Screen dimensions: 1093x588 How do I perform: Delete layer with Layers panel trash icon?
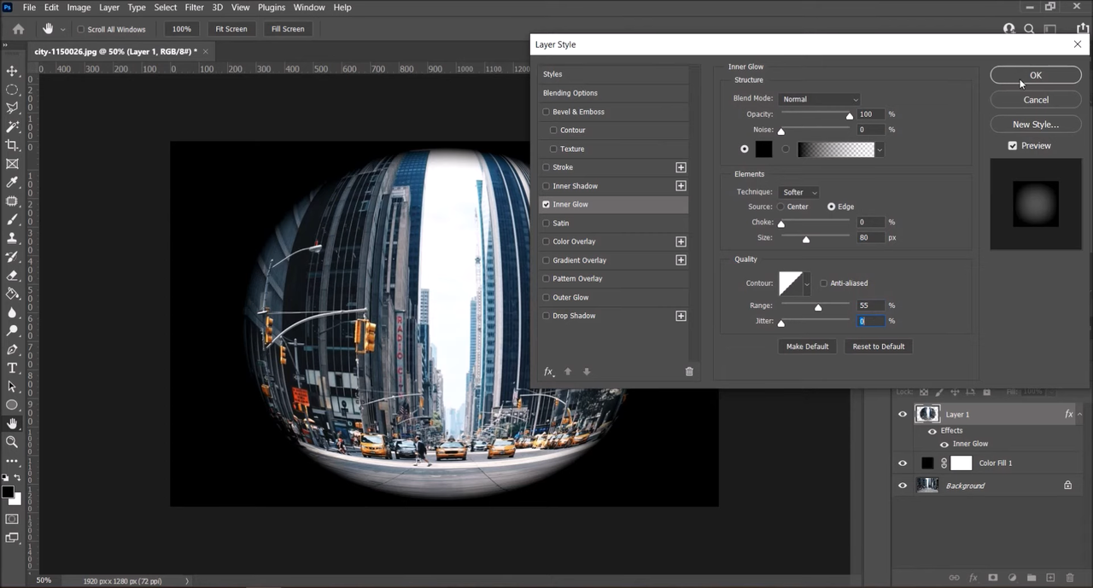pos(1070,578)
